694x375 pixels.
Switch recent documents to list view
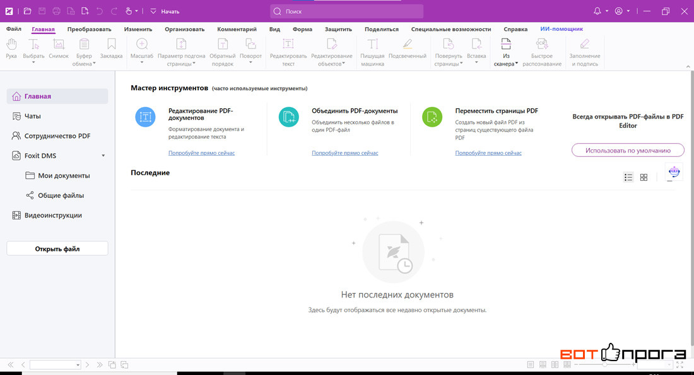coord(628,177)
